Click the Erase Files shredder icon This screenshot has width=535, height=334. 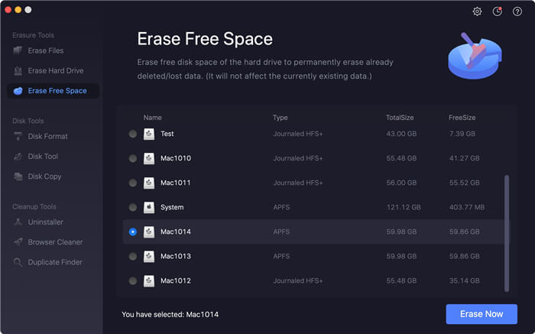point(18,51)
